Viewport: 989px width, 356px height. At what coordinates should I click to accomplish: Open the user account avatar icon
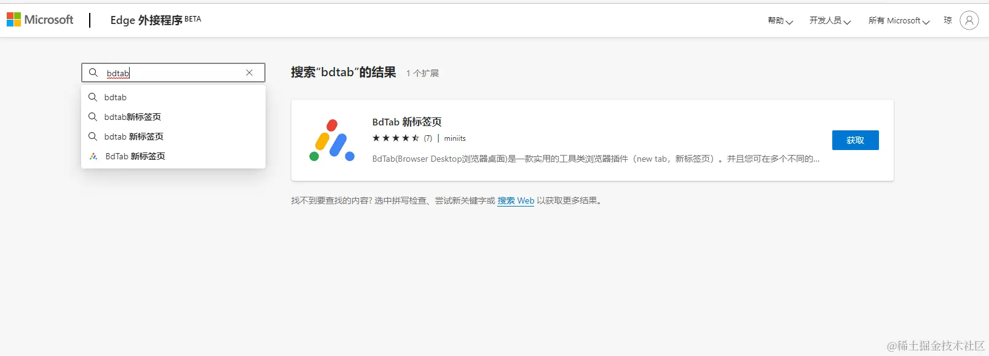pyautogui.click(x=969, y=20)
